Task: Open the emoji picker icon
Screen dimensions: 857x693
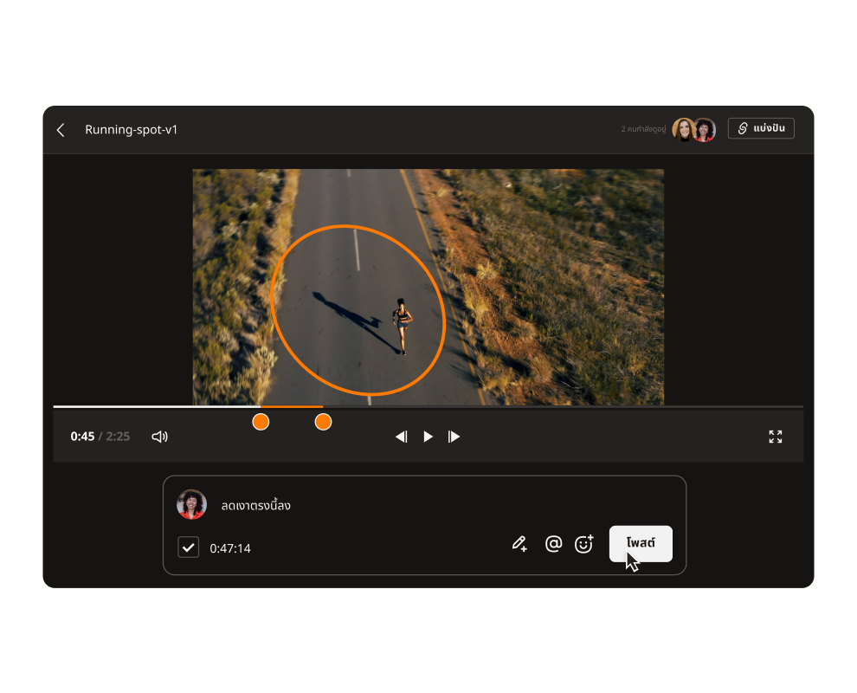Action: (584, 543)
